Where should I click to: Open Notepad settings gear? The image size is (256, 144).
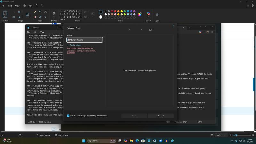click(x=212, y=32)
